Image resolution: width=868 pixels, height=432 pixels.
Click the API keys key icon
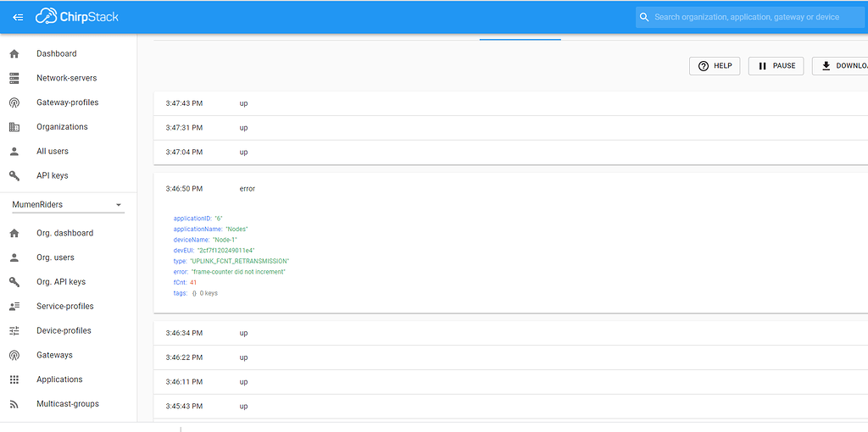click(x=14, y=176)
